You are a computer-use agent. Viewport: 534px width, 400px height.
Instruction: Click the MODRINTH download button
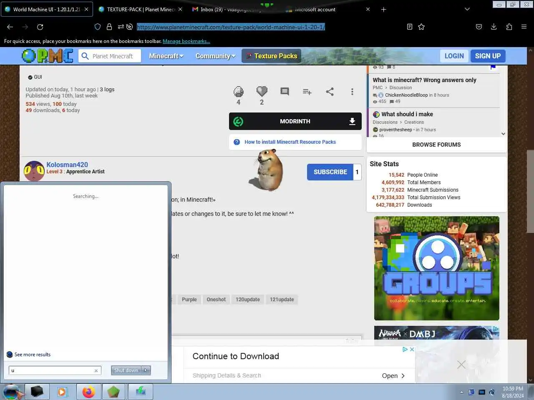pyautogui.click(x=295, y=121)
